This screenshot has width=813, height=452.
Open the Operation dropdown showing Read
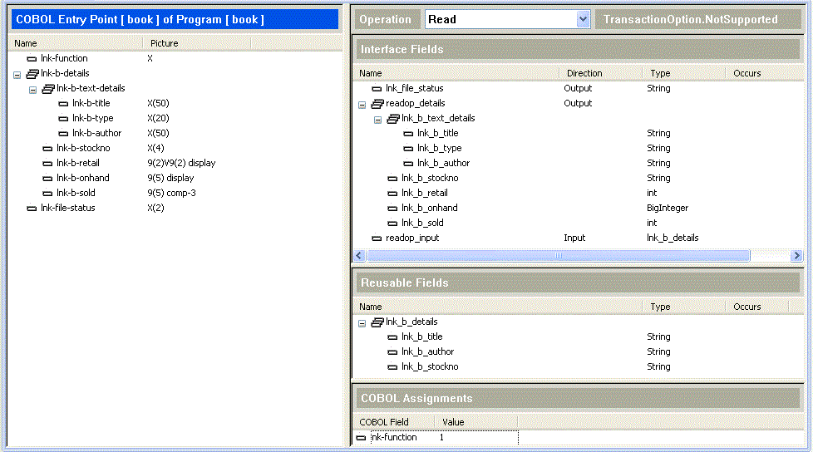coord(582,19)
